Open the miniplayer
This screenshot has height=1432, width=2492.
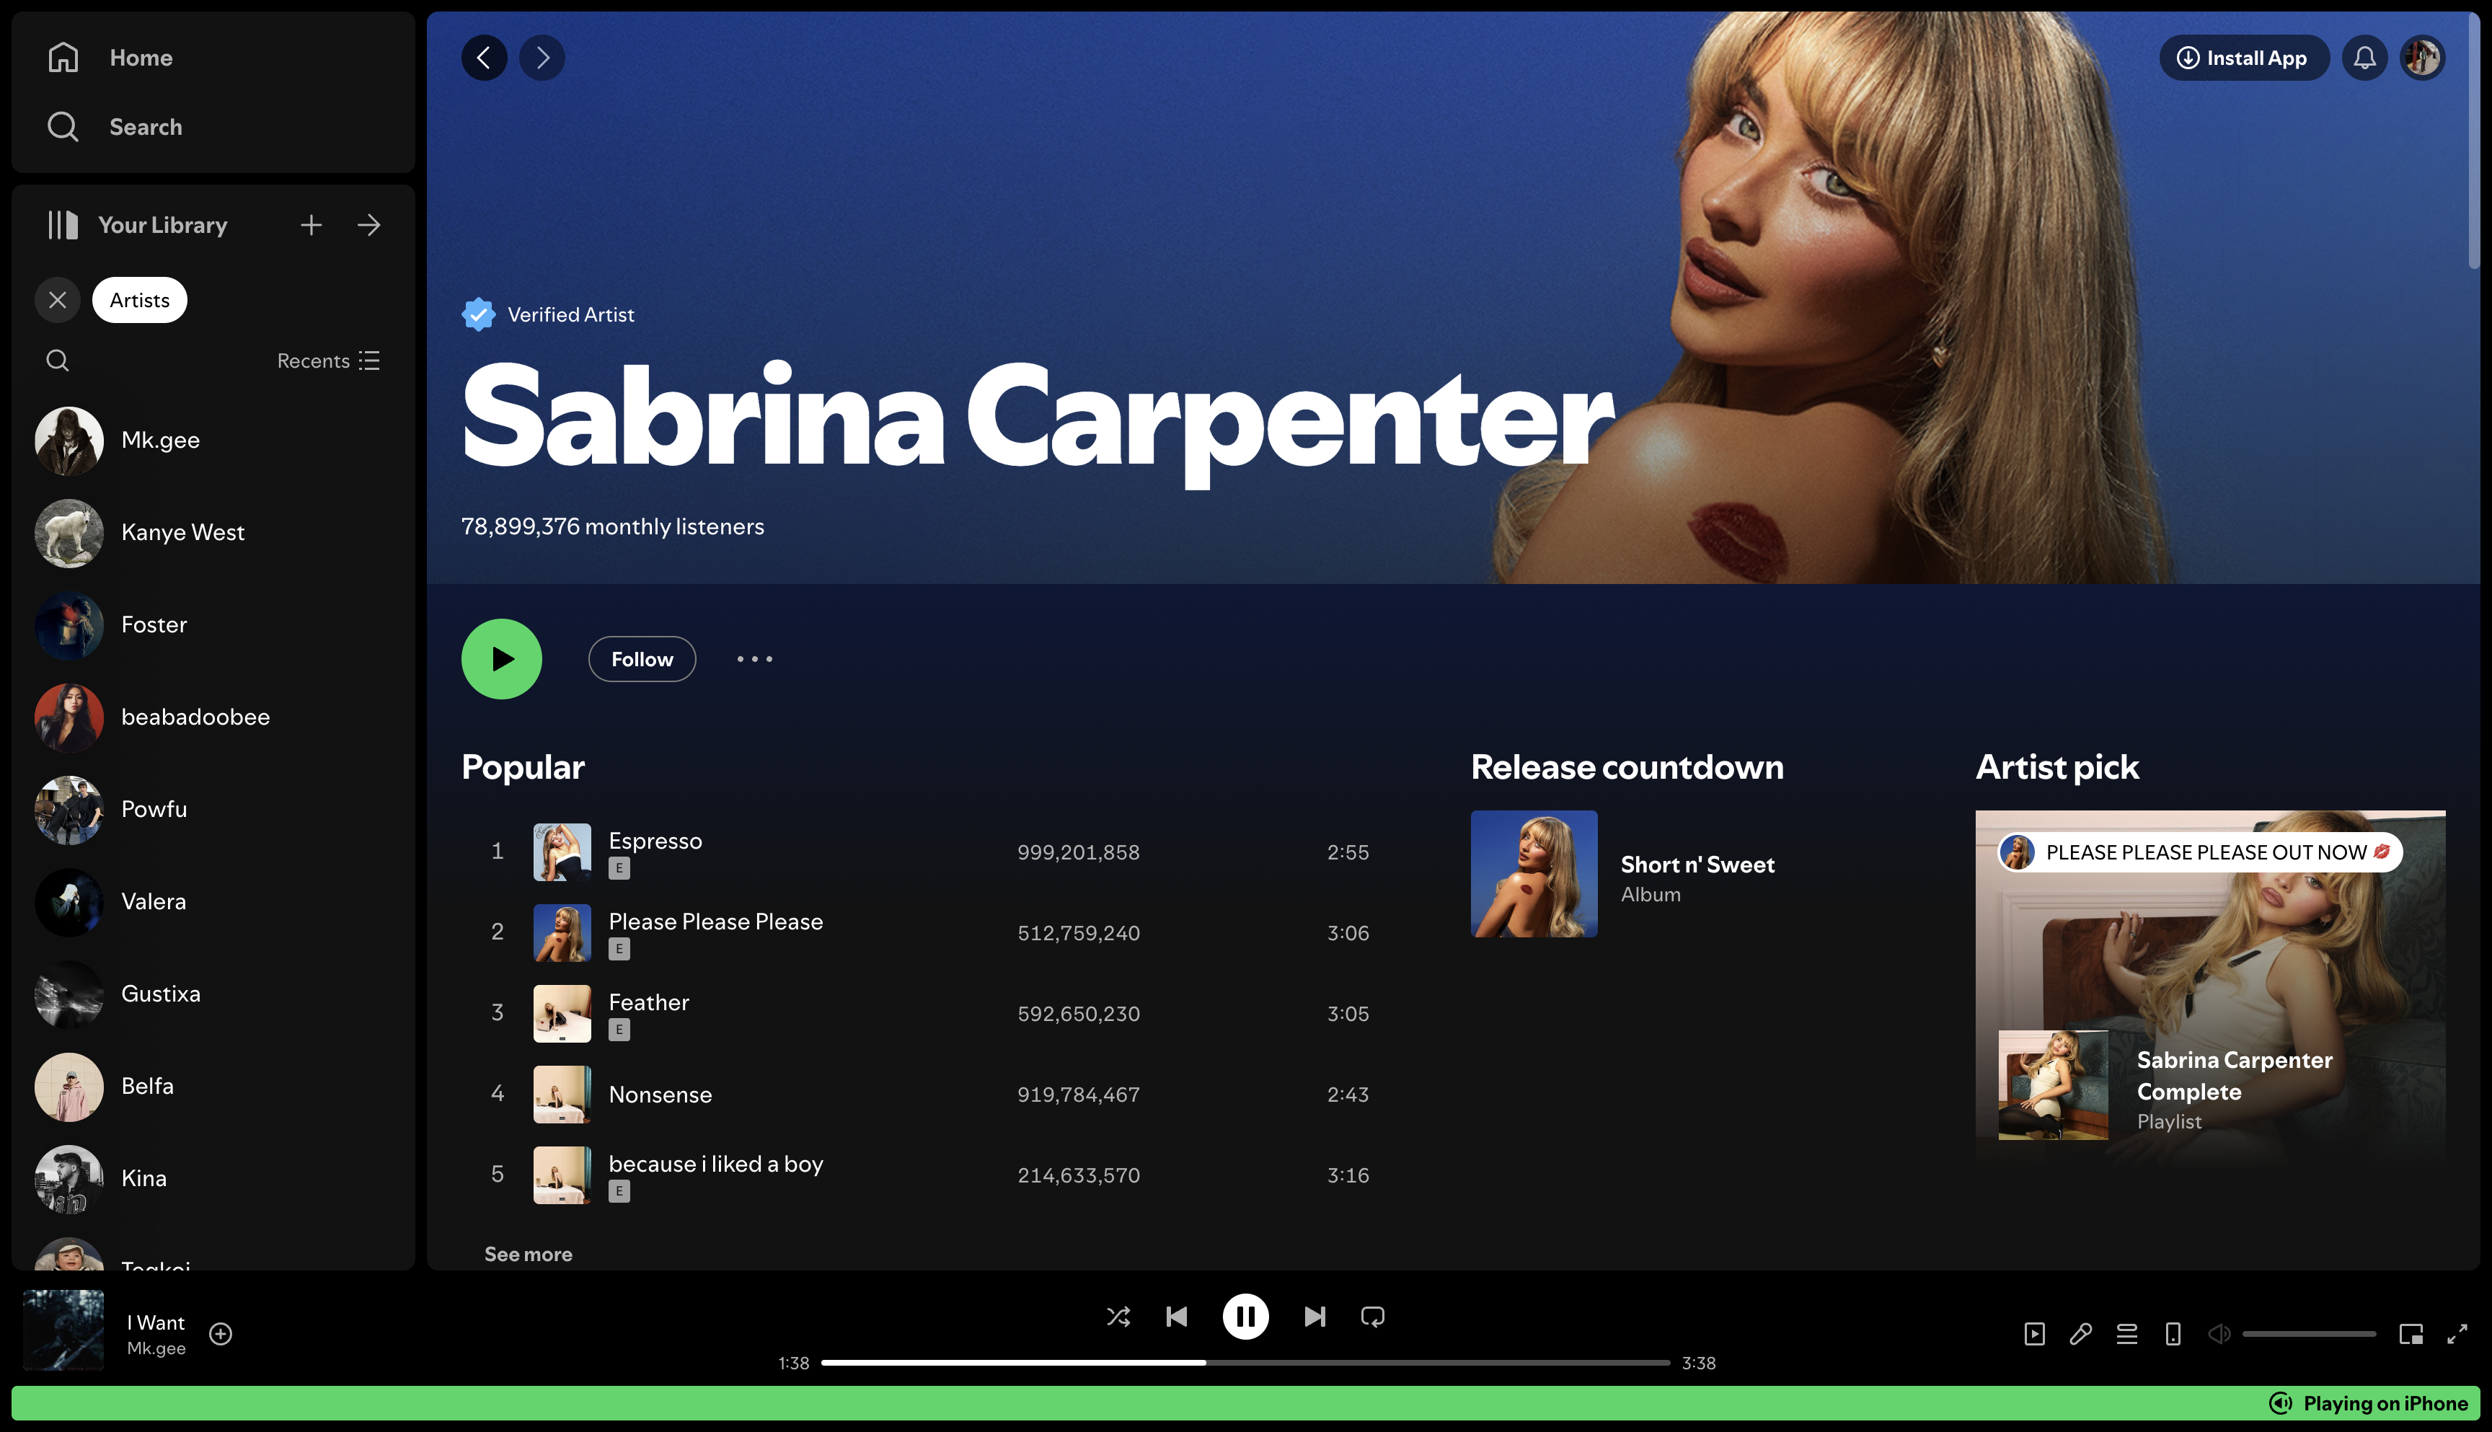tap(2411, 1334)
